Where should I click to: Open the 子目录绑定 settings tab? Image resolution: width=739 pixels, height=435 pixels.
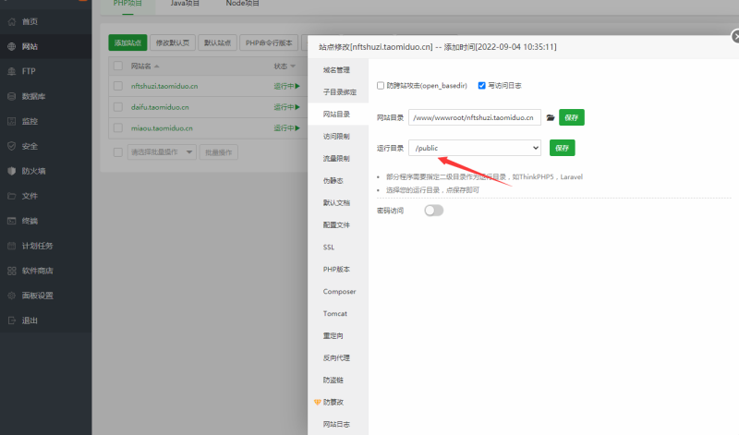[340, 92]
